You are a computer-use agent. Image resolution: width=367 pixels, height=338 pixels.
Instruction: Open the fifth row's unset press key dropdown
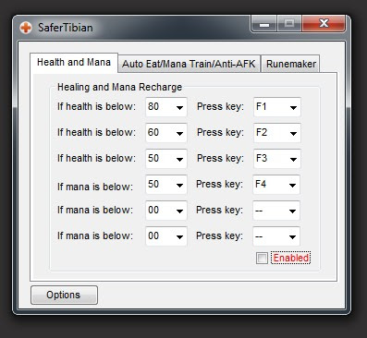276,211
